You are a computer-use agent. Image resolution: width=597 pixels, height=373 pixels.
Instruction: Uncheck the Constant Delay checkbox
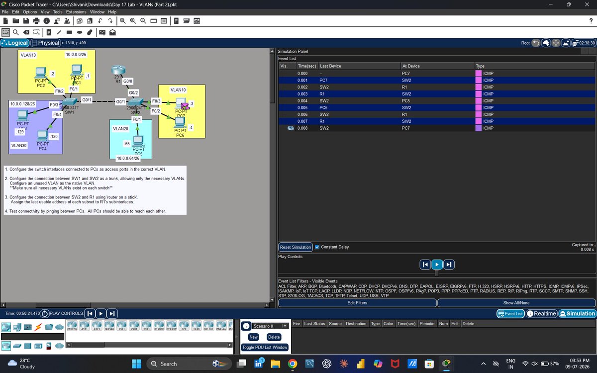click(317, 247)
